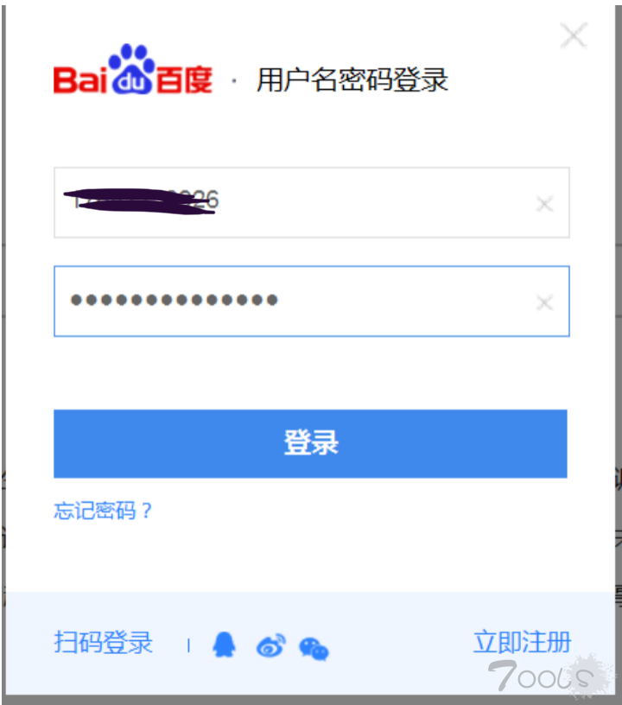
Task: Select the WeChat login icon
Action: (314, 649)
